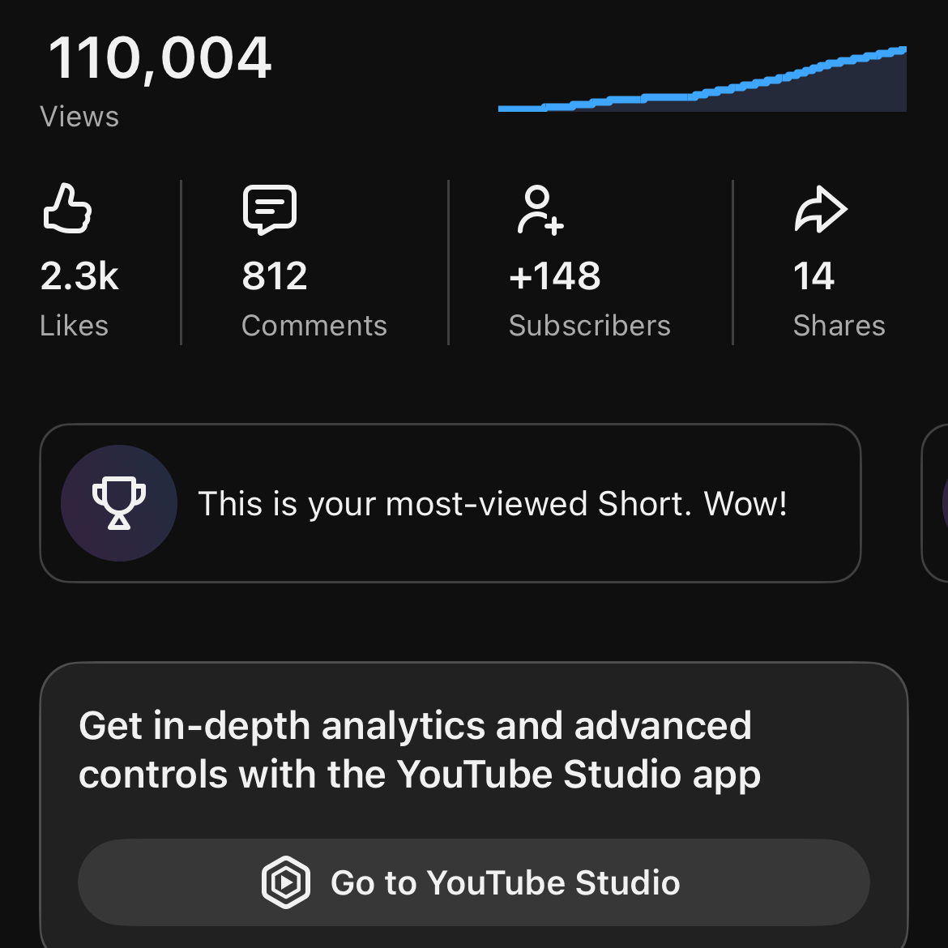Select the 2.3k likes number
This screenshot has width=948, height=948.
pyautogui.click(x=79, y=275)
